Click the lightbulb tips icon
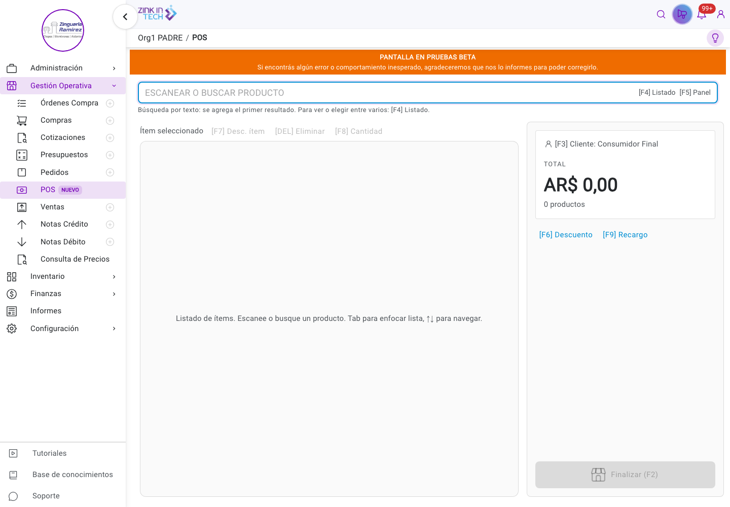730x507 pixels. (x=715, y=38)
